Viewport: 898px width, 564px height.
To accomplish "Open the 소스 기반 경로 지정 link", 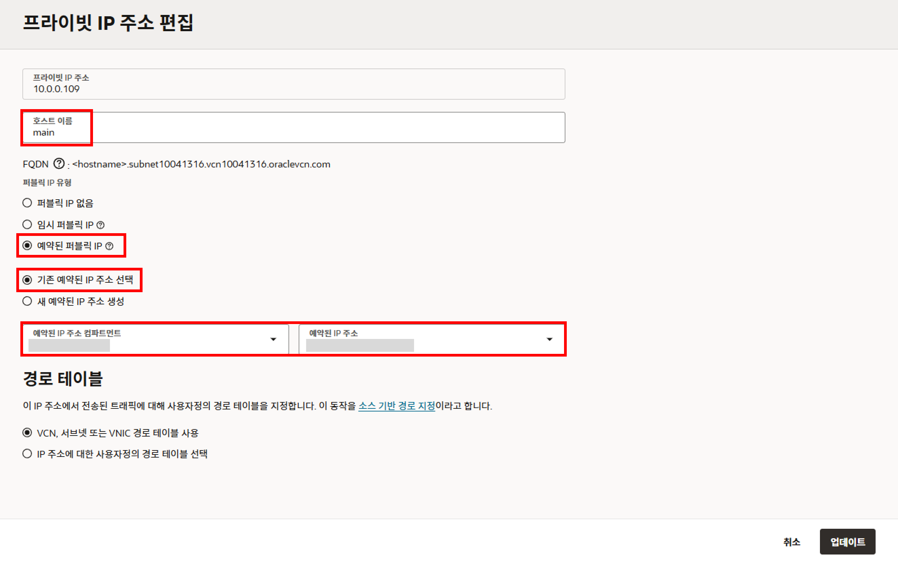I will point(396,406).
